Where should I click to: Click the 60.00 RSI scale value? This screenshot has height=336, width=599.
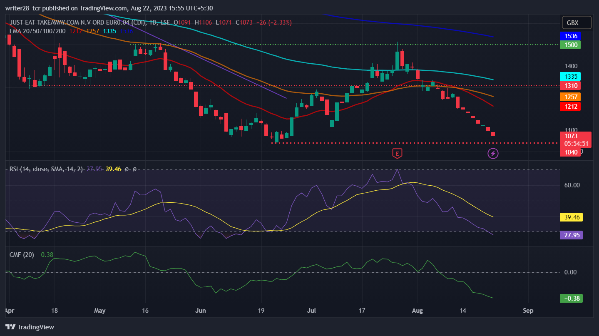click(x=572, y=185)
